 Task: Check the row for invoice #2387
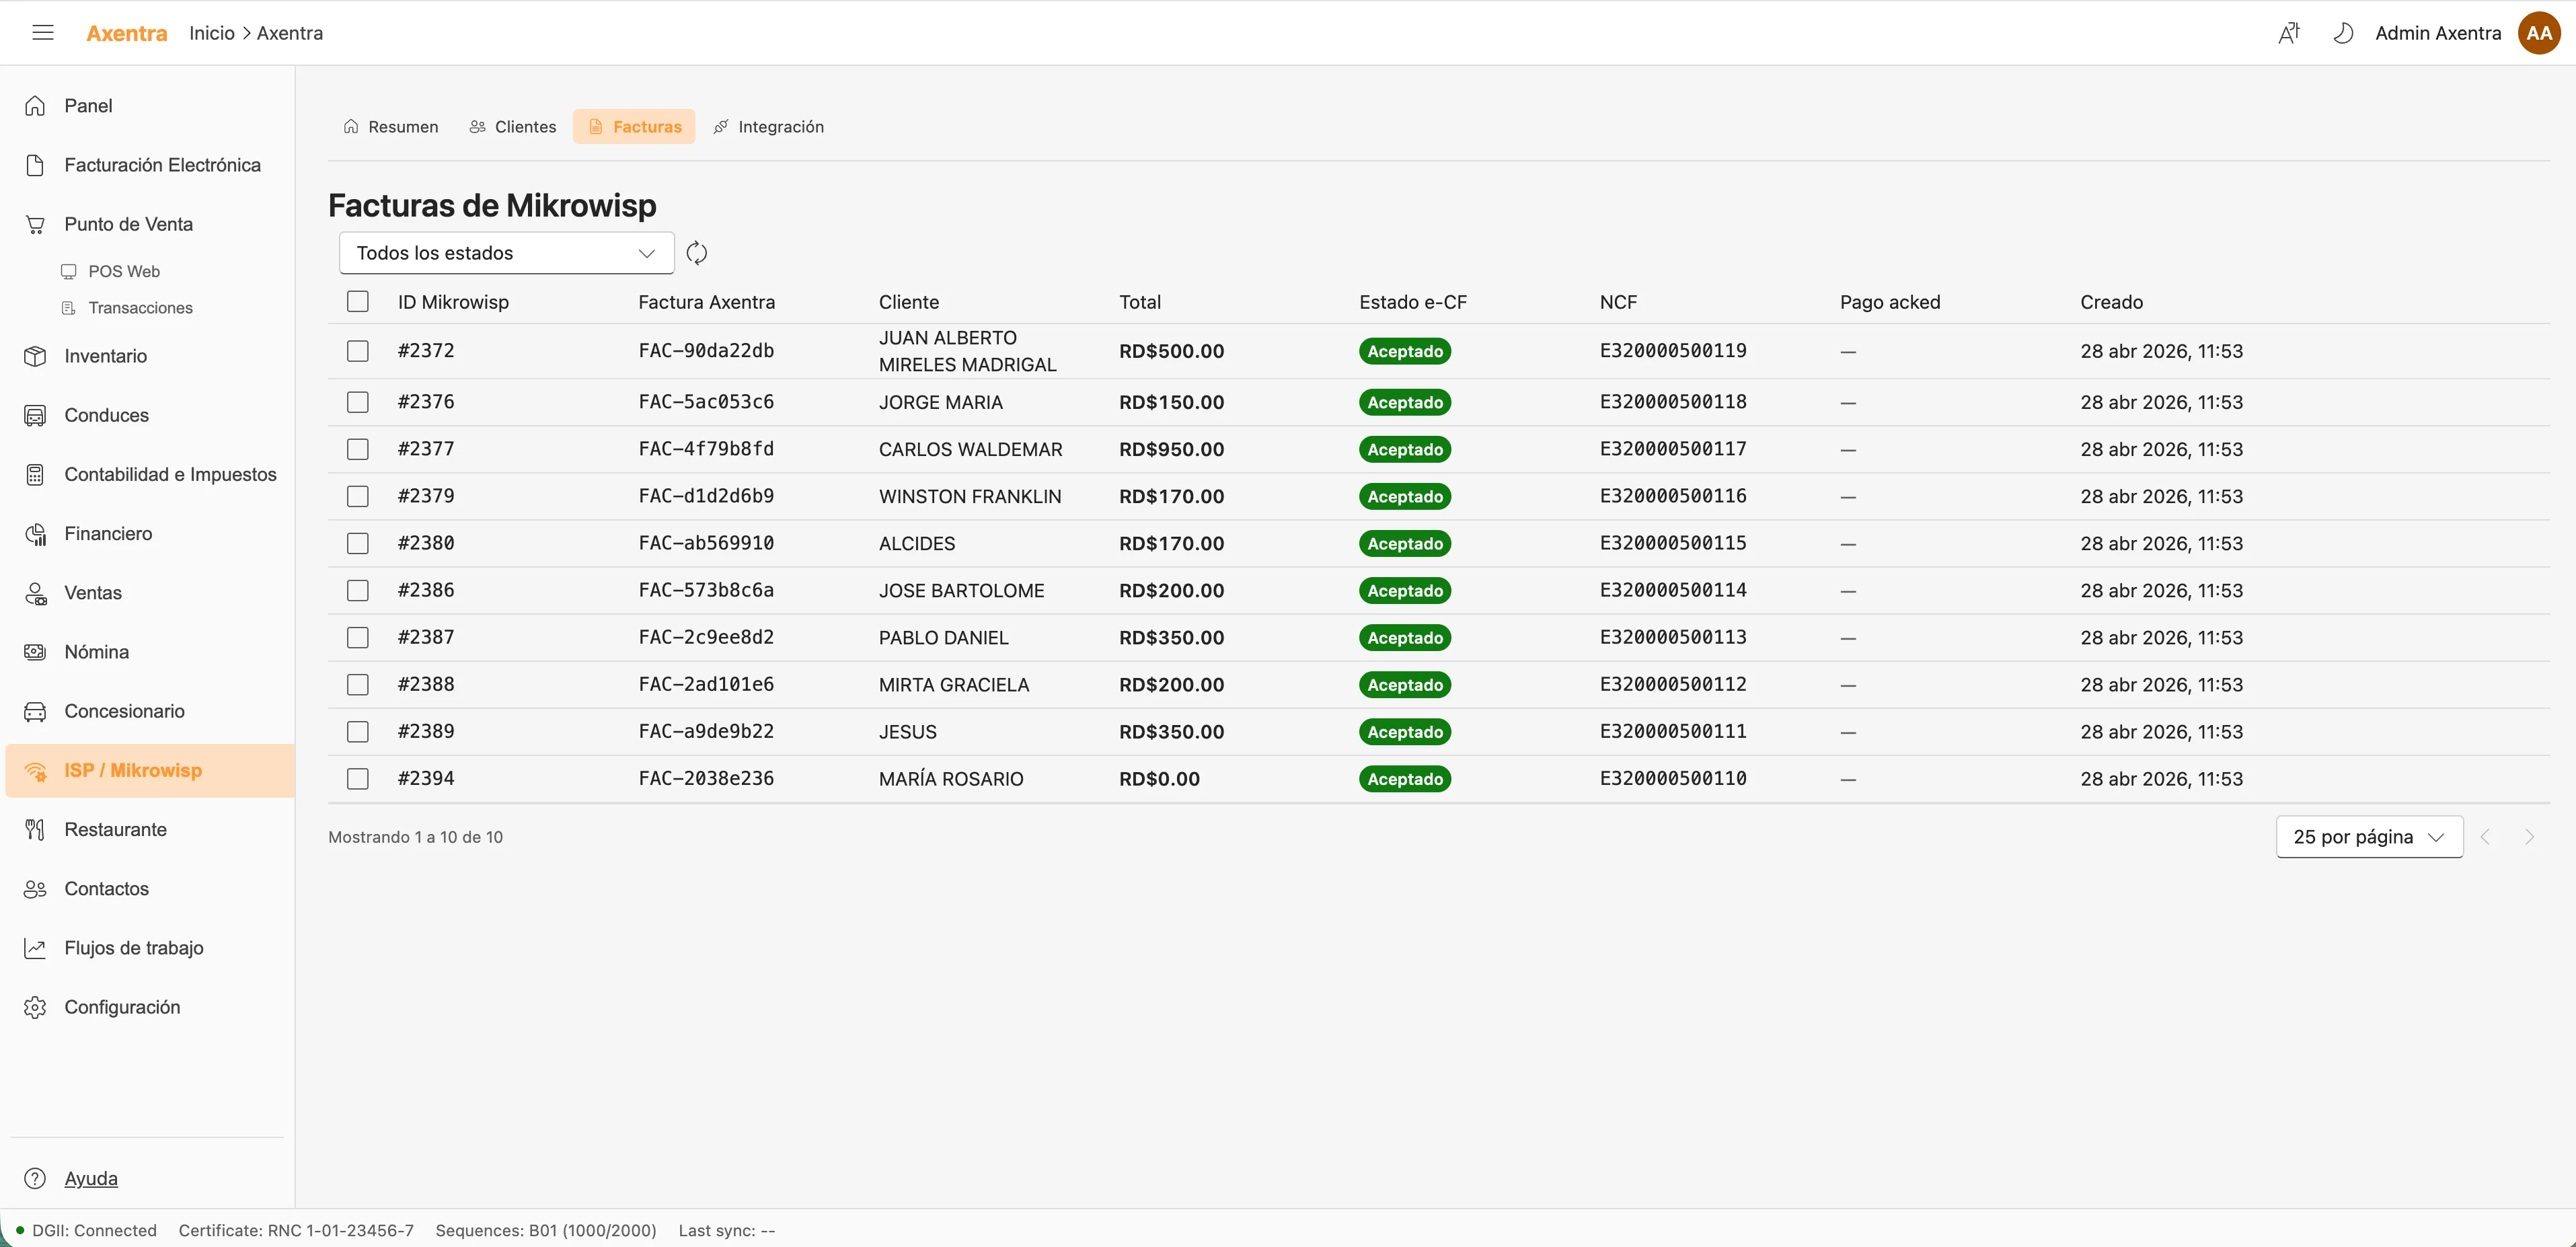358,637
